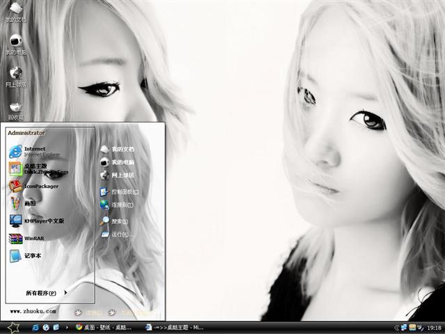The height and width of the screenshot is (334, 445).
Task: Expand hidden quick launch items chevron
Action: (x=67, y=328)
